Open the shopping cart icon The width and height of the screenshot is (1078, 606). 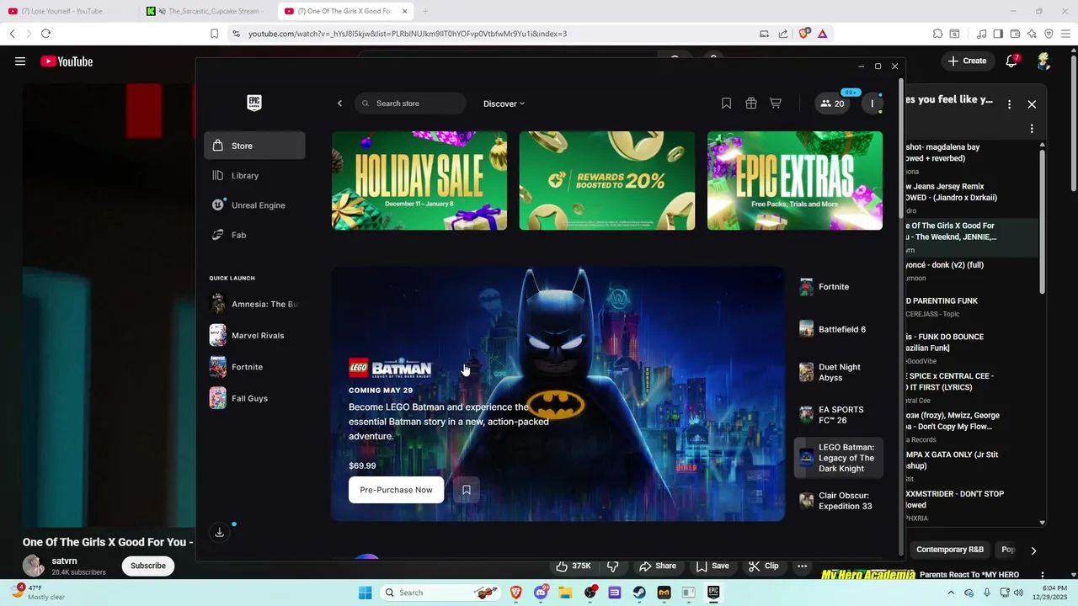[x=776, y=104]
